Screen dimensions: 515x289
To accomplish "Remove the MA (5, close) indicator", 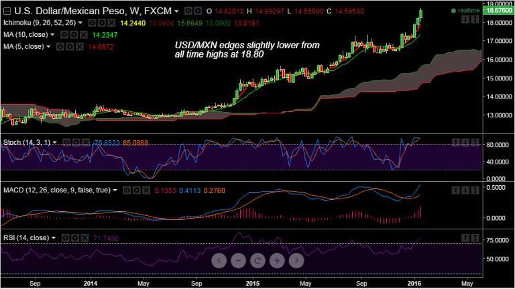I will click(80, 47).
